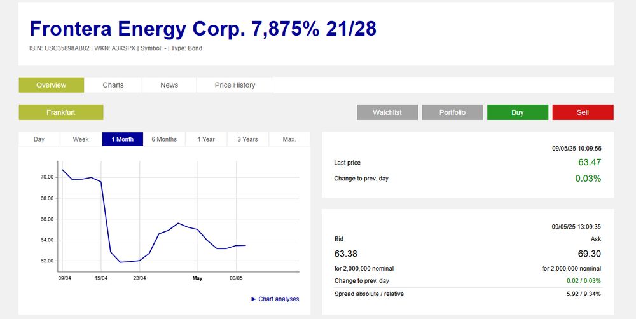Select the ISIN USC35898AB82 text

59,48
